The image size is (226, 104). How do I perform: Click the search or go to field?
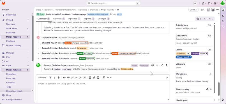(x=113, y=3)
